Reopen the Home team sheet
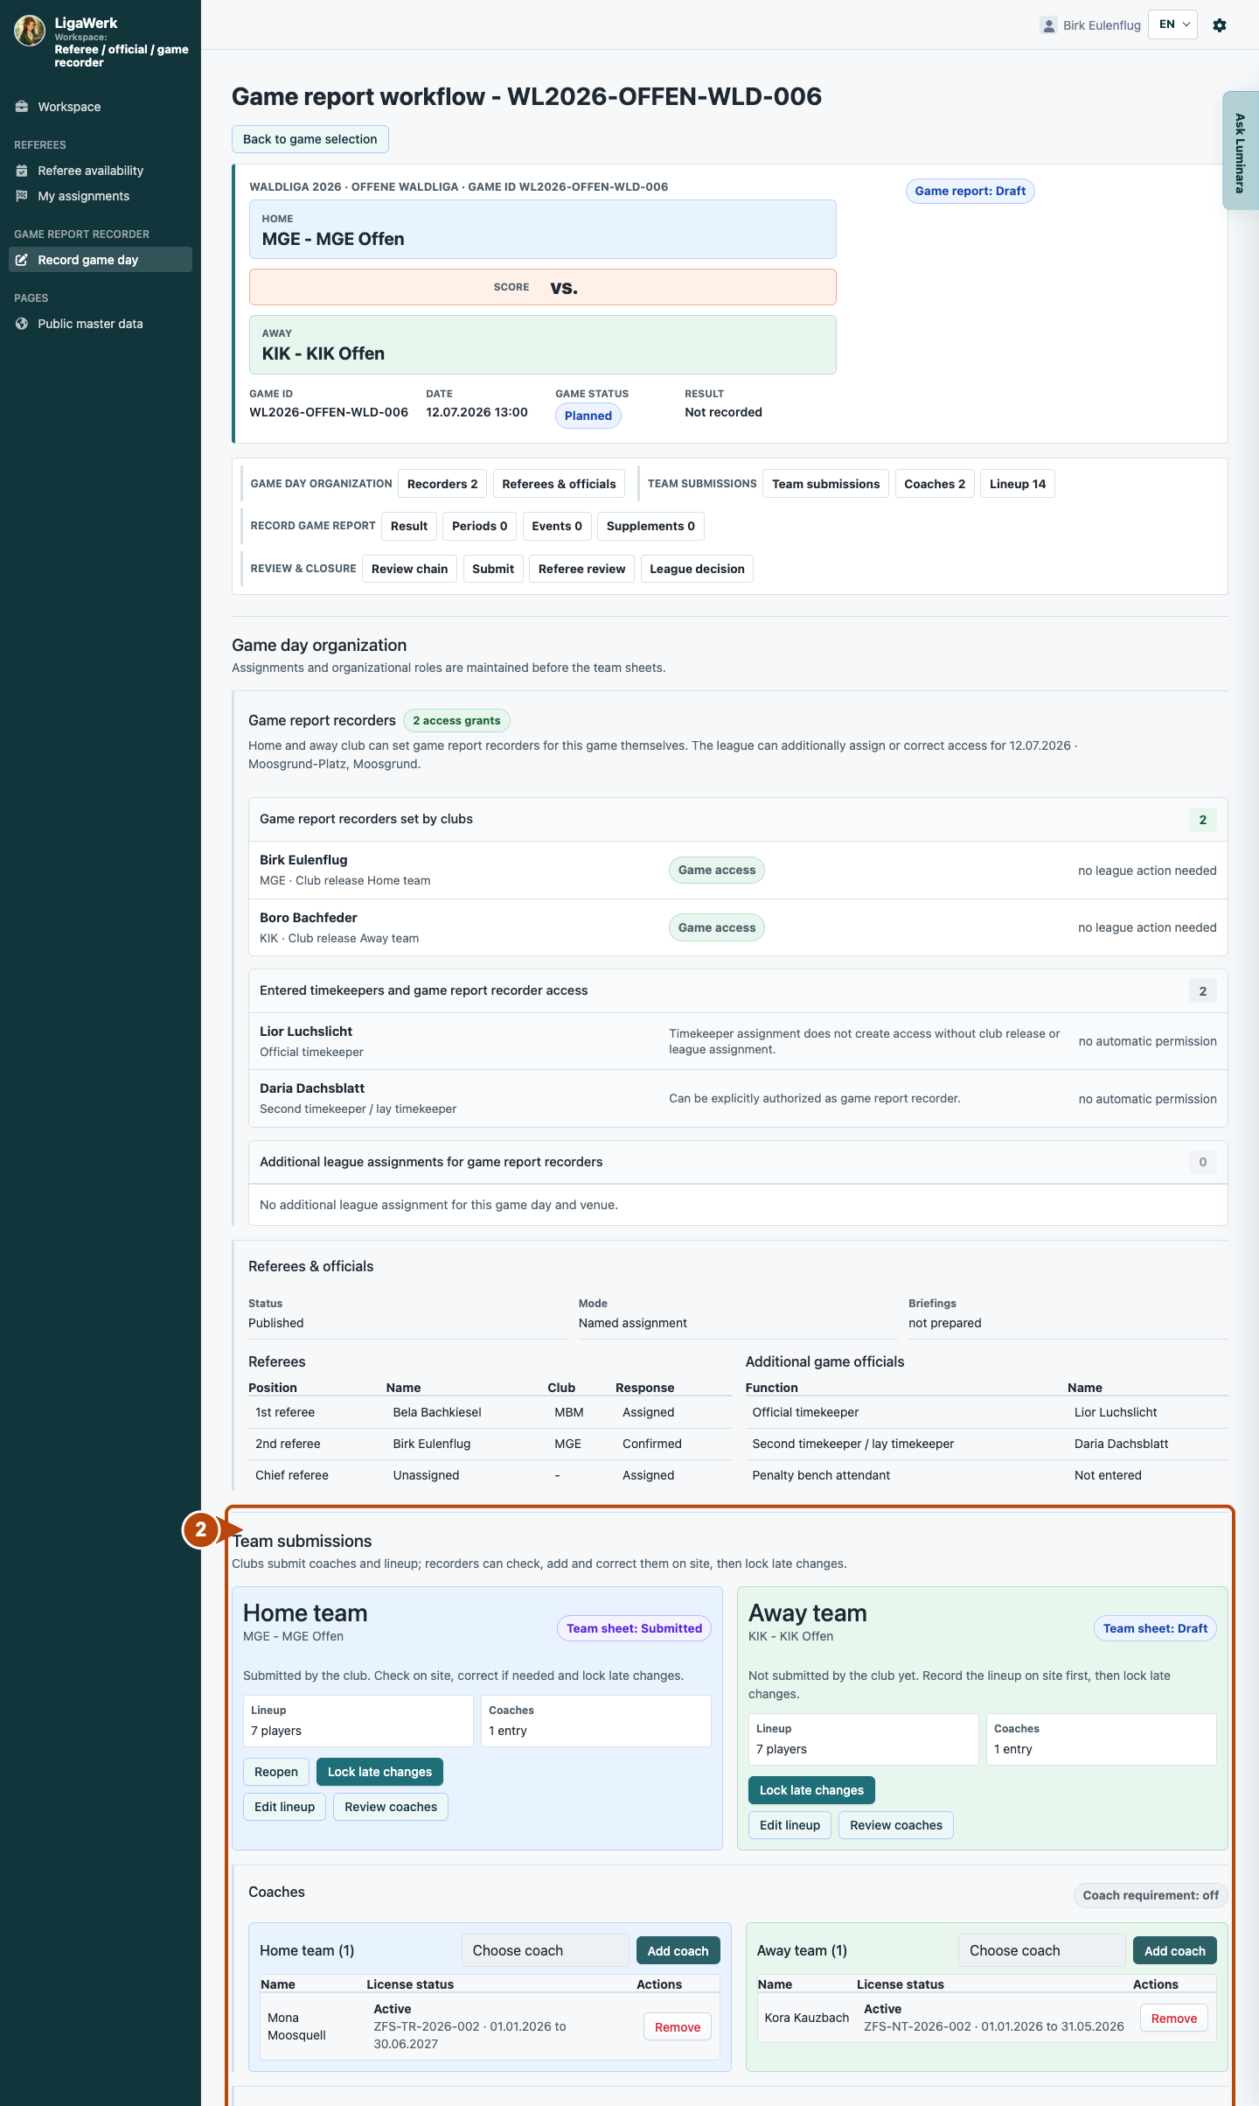This screenshot has height=2106, width=1259. click(276, 1772)
